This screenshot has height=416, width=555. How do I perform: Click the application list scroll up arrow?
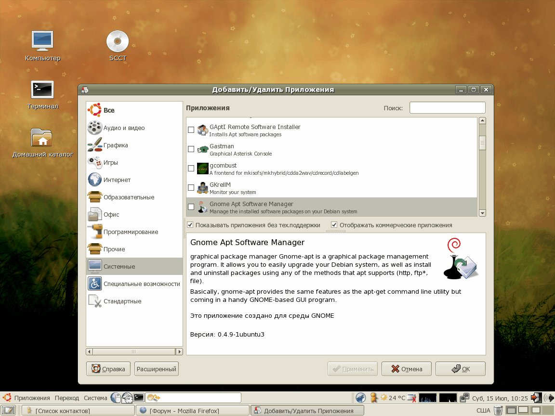[x=482, y=121]
